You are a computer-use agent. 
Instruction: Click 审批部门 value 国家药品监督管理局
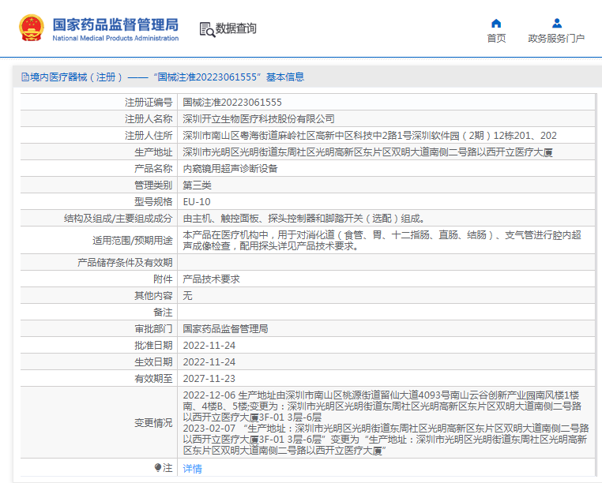coord(225,329)
